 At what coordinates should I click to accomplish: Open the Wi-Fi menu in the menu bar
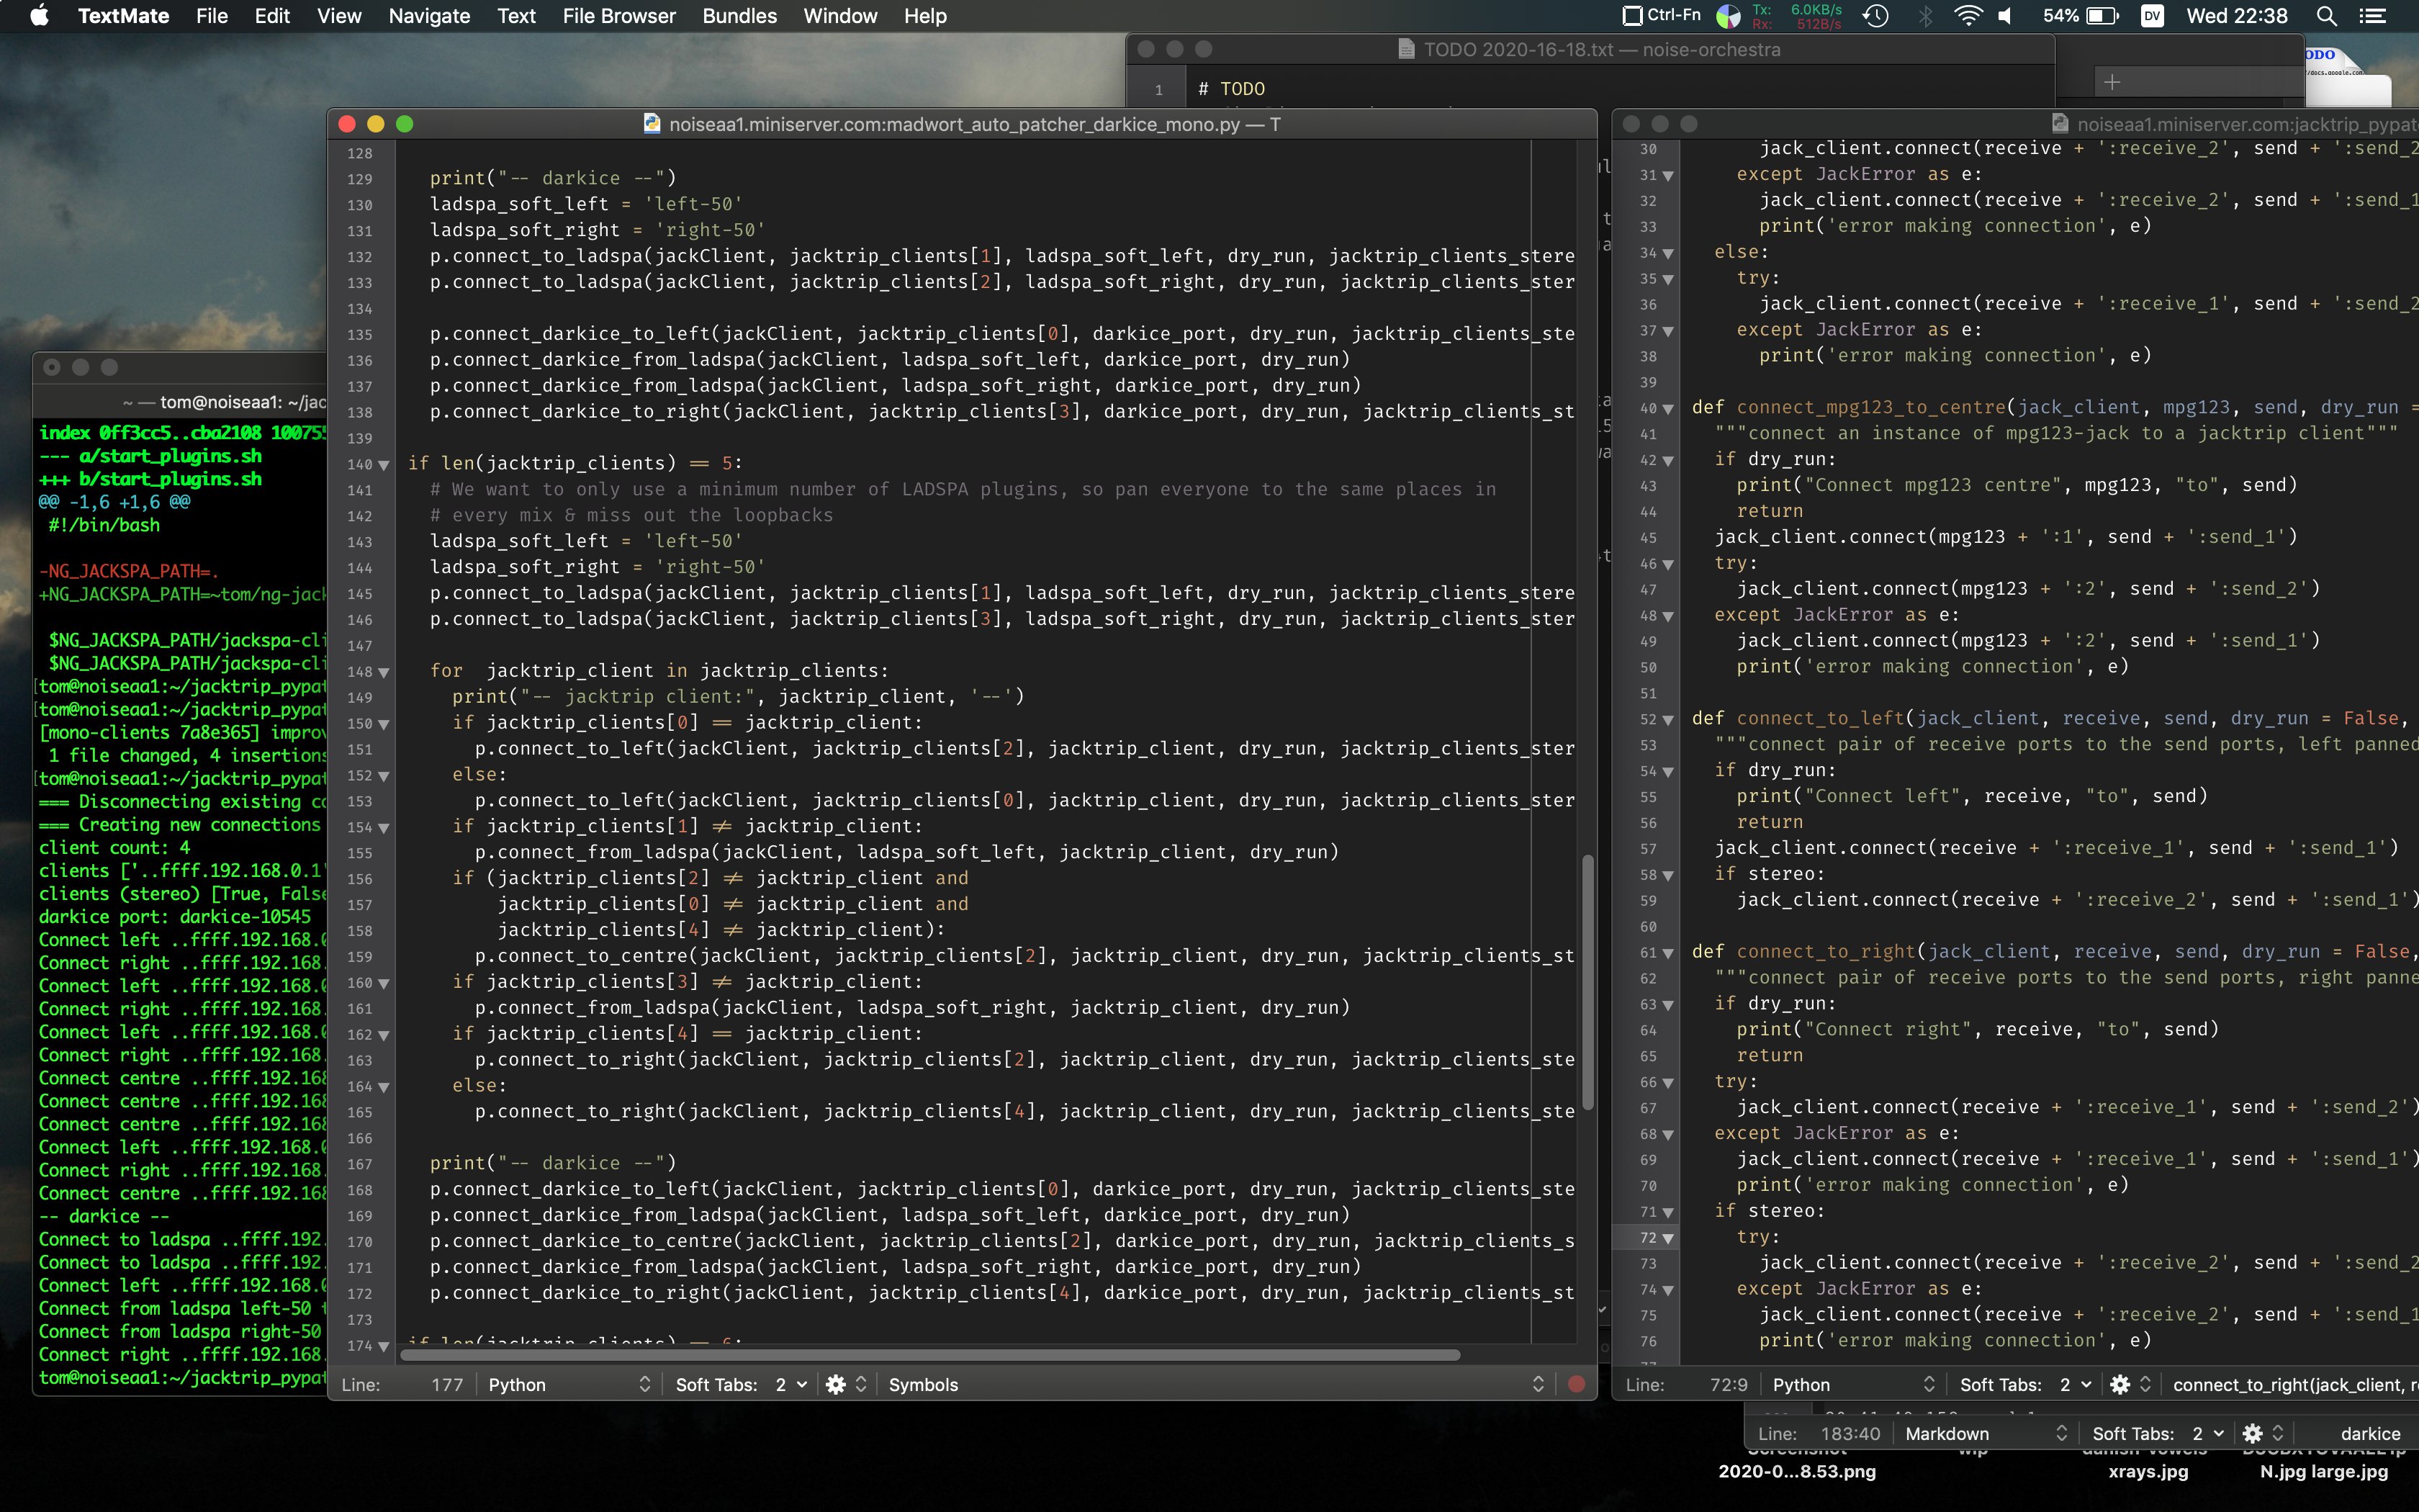[1968, 16]
